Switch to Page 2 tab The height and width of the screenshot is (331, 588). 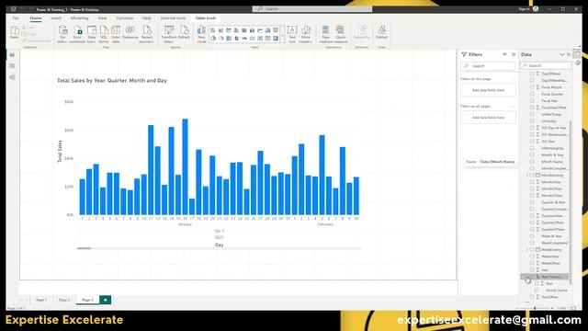pyautogui.click(x=64, y=300)
